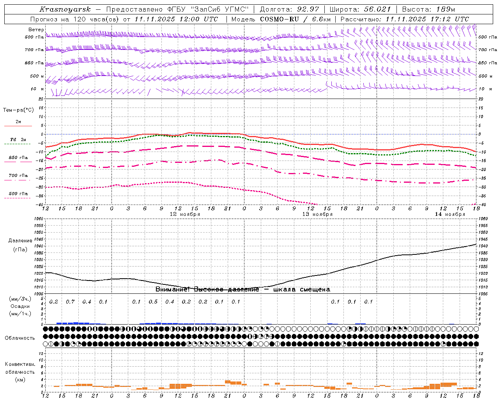Click the '12 ноября' date label

coord(185,214)
